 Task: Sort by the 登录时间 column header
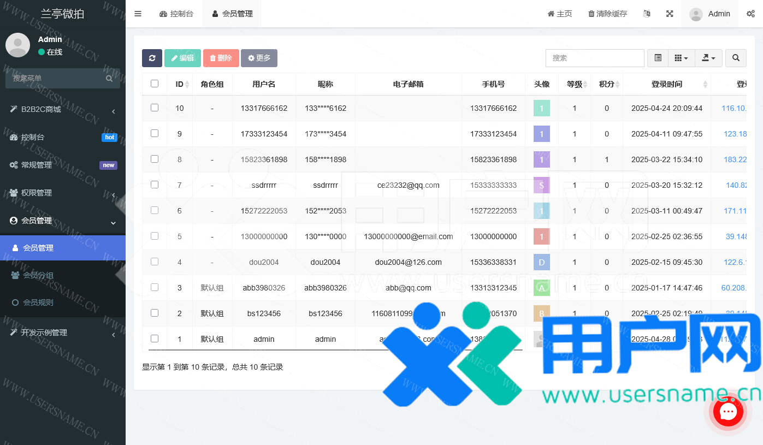[x=667, y=84]
